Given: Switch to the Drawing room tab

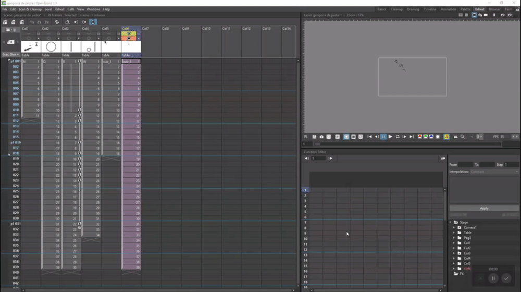Looking at the screenshot, I should click(413, 9).
